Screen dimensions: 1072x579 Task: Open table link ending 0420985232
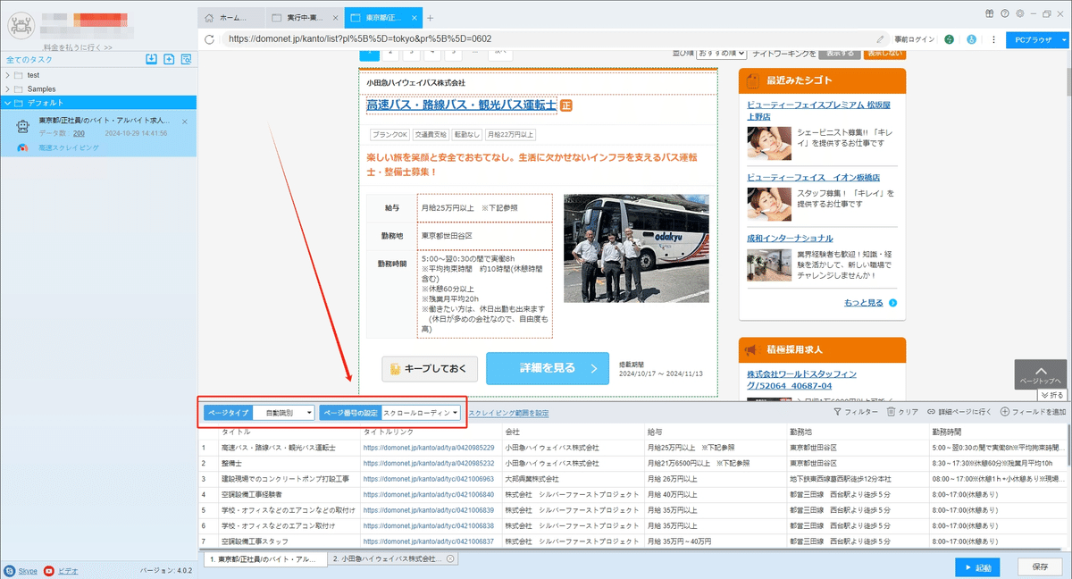[429, 463]
